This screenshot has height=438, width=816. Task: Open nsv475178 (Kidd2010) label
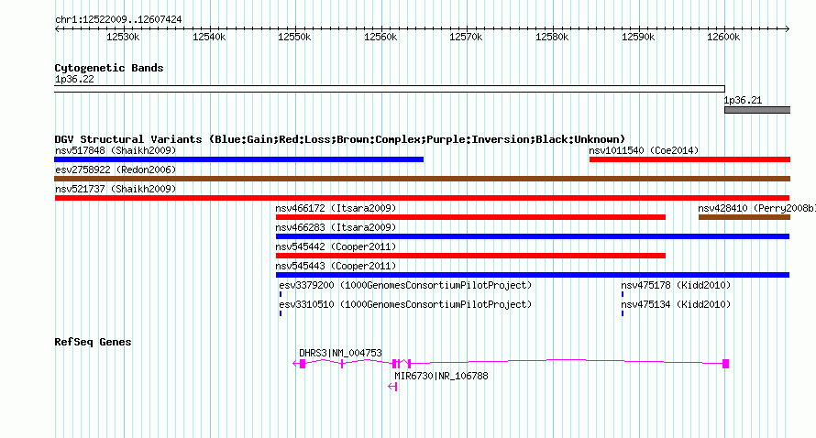point(676,285)
